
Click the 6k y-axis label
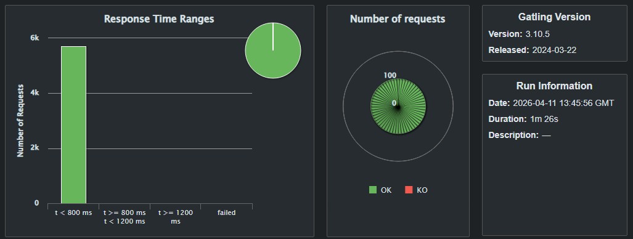pyautogui.click(x=35, y=38)
